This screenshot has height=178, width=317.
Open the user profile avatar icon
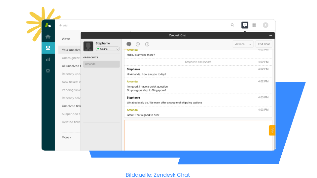click(x=265, y=25)
